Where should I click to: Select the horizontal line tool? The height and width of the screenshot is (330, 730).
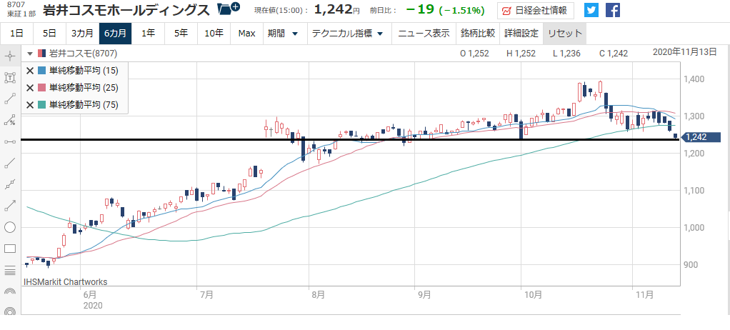click(10, 142)
